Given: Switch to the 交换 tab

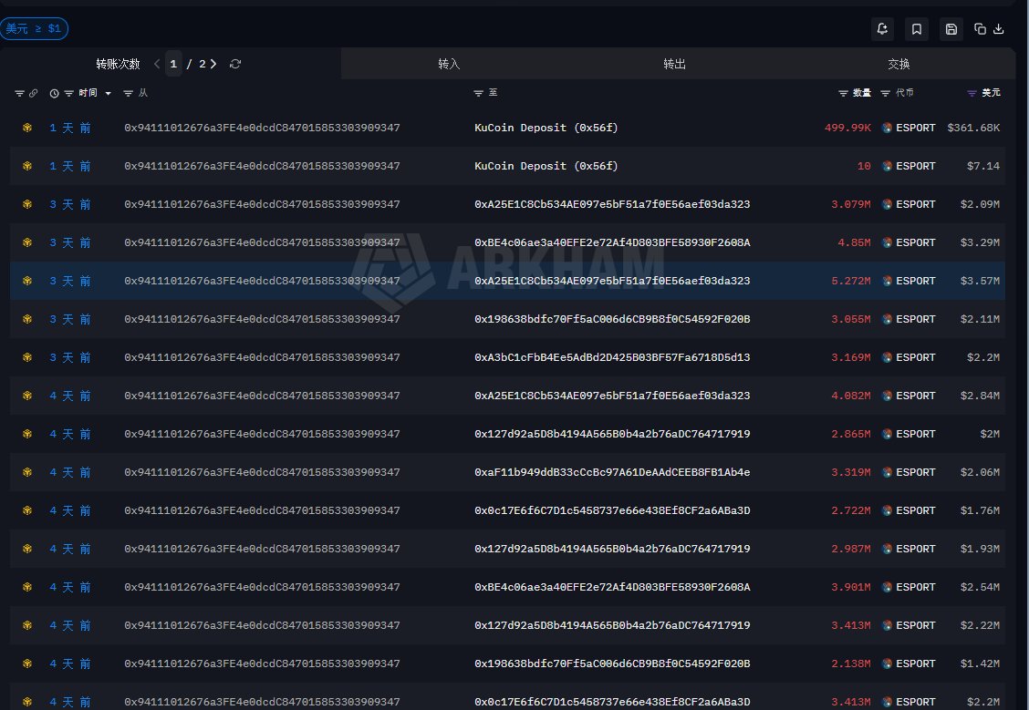Looking at the screenshot, I should click(x=899, y=64).
